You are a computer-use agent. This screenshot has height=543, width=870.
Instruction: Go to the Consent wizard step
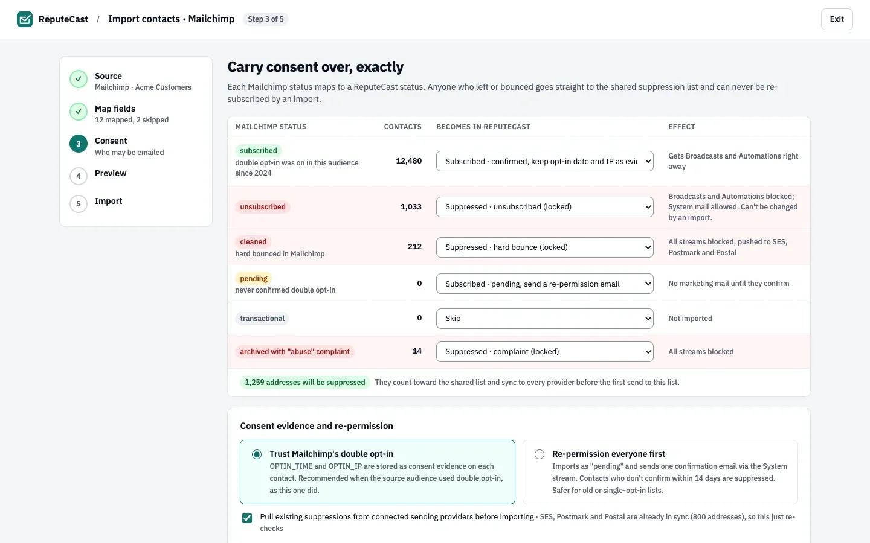tap(136, 146)
